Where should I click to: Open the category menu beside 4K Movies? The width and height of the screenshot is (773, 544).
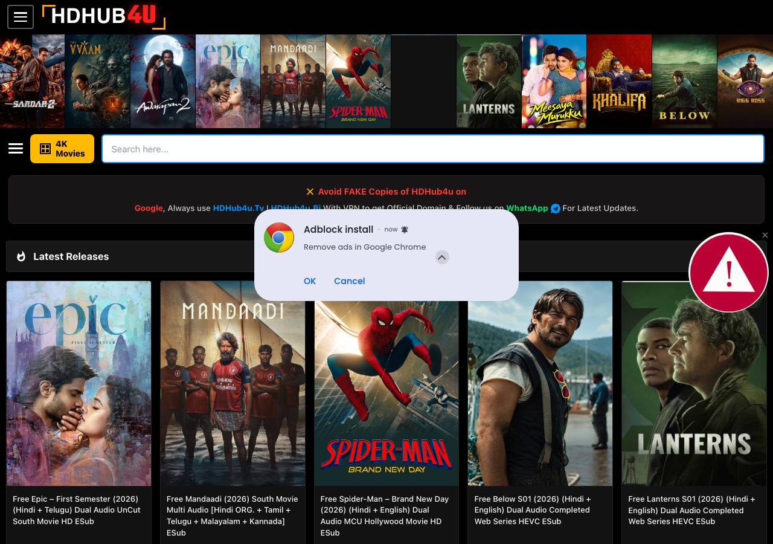point(16,149)
